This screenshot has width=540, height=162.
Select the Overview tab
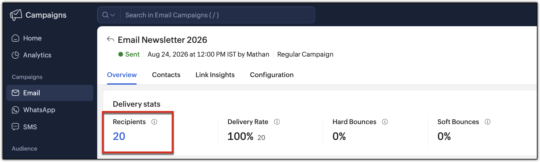click(x=122, y=75)
